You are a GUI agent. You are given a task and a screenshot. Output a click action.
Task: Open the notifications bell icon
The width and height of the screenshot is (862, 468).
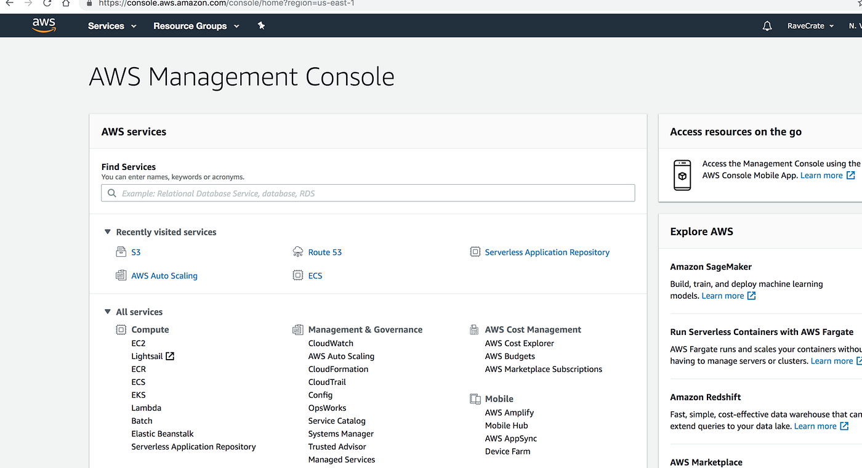pyautogui.click(x=767, y=25)
